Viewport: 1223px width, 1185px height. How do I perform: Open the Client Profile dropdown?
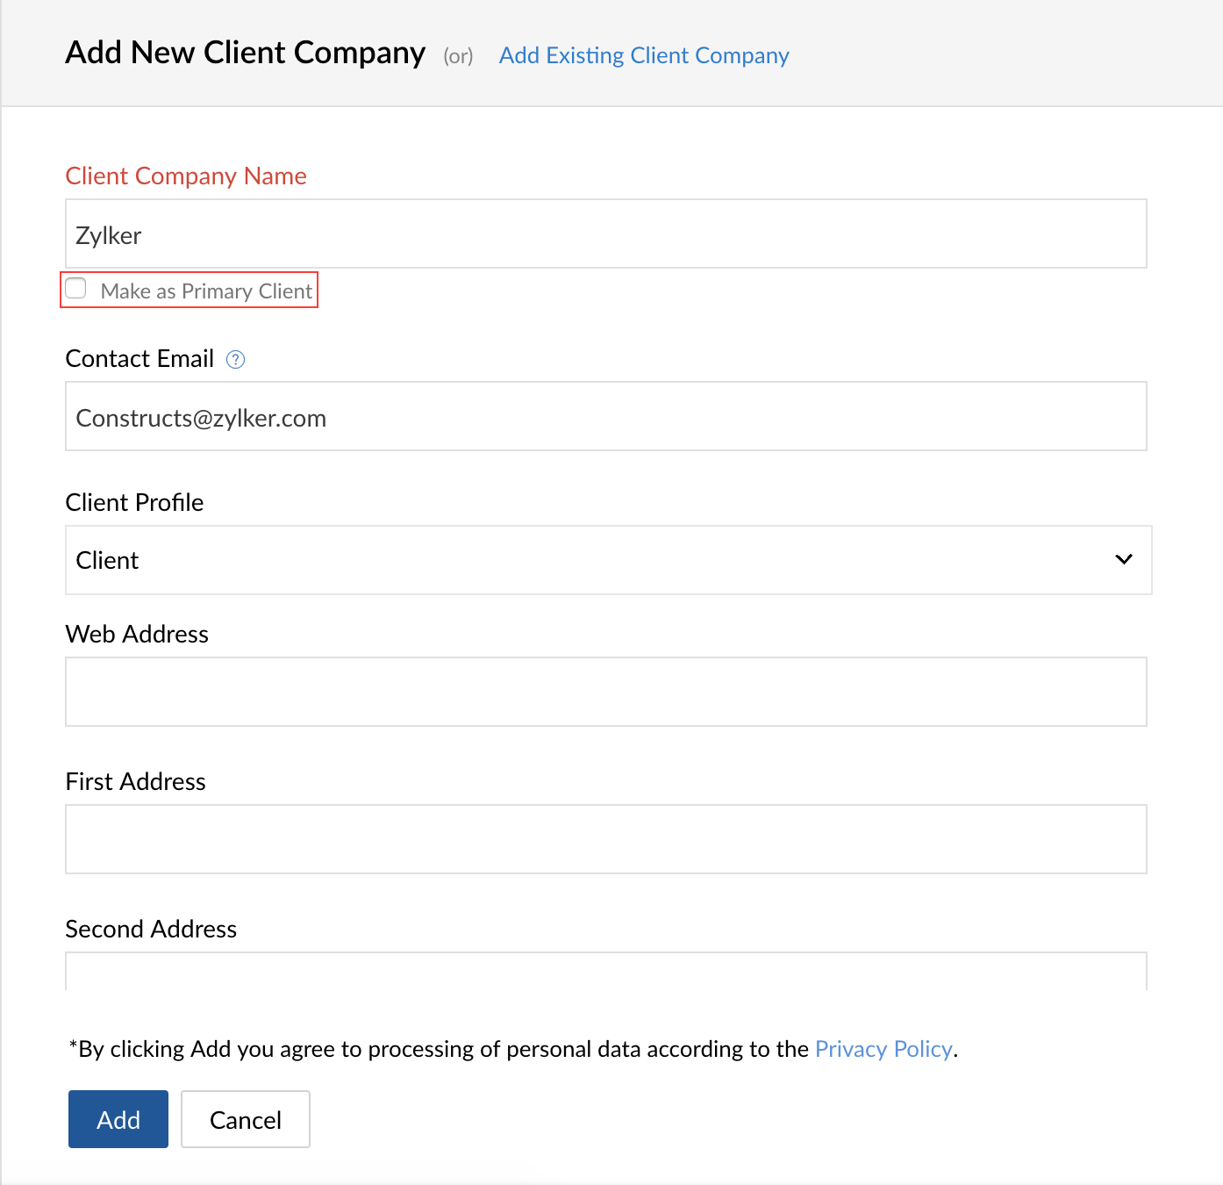607,560
